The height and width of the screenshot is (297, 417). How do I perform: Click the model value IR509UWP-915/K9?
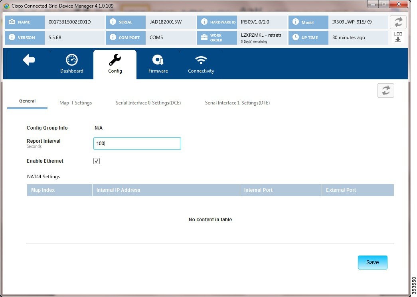(352, 22)
